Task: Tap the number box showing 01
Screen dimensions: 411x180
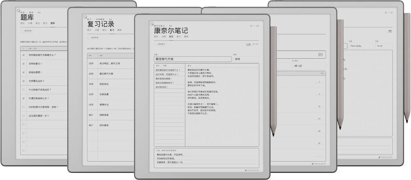Action: 321,55
